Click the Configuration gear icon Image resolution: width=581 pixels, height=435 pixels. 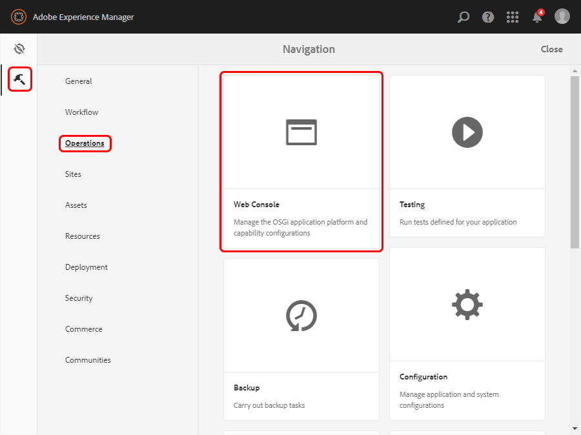467,305
